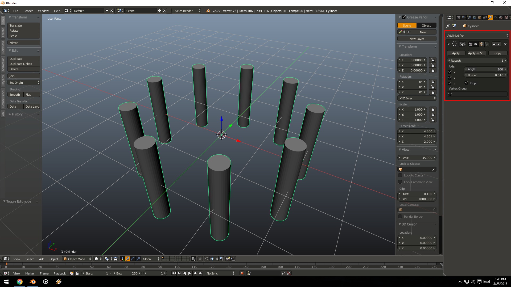
Task: Toggle the 3D manipulator axes icon
Action: coord(122,259)
